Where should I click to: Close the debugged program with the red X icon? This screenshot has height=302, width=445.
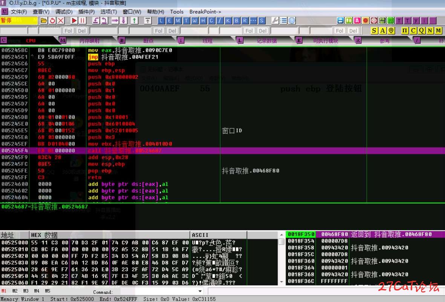point(61,20)
